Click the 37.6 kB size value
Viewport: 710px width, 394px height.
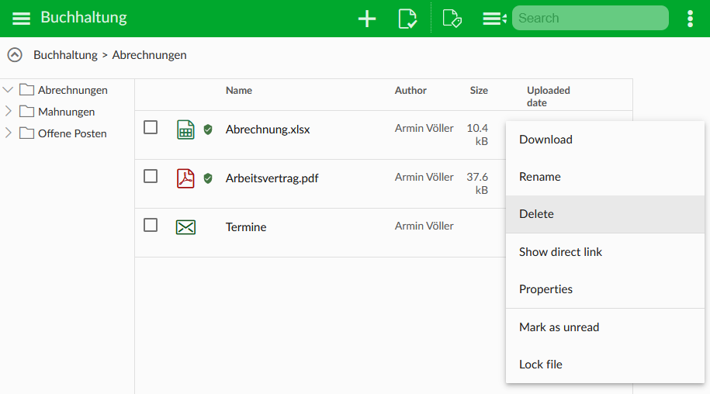coord(477,183)
